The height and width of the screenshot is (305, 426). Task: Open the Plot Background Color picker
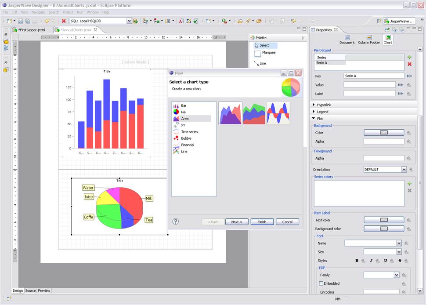pyautogui.click(x=384, y=133)
